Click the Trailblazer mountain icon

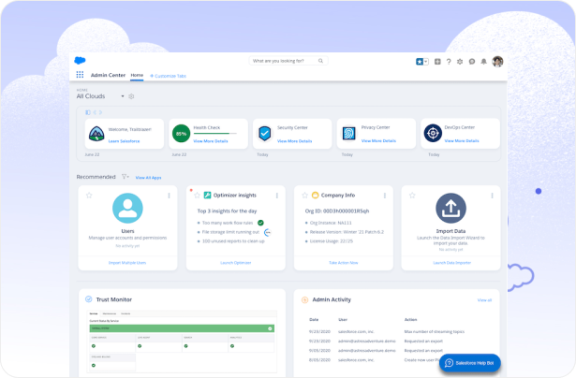[x=96, y=134]
